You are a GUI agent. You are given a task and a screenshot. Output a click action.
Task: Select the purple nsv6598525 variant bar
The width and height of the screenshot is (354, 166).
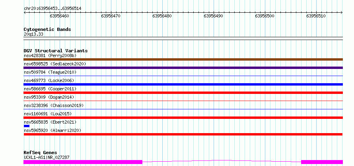click(183, 68)
